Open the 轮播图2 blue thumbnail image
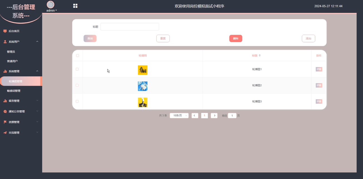363x179 pixels. click(x=143, y=86)
